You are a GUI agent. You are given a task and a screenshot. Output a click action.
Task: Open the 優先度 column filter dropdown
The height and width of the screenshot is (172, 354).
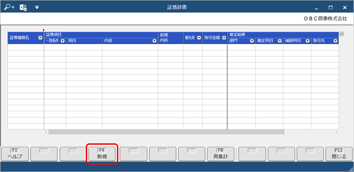pyautogui.click(x=199, y=38)
